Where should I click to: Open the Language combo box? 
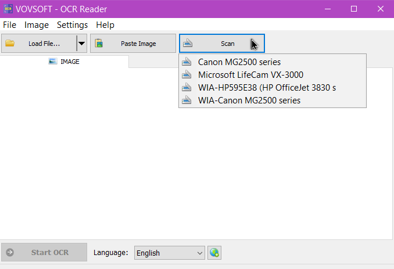click(x=170, y=253)
